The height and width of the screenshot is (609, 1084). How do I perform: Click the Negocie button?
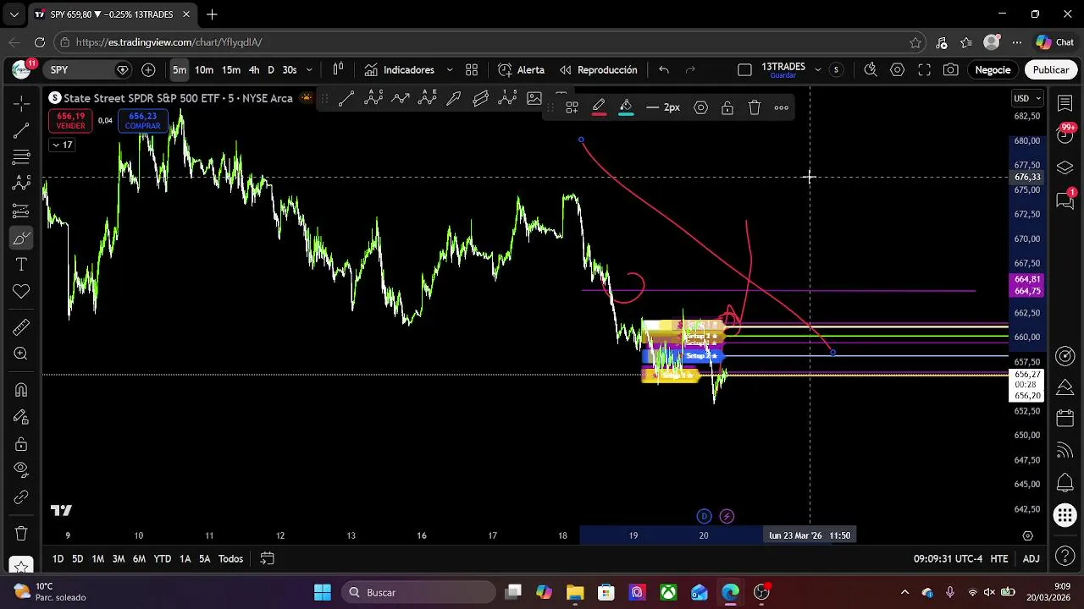tap(993, 70)
